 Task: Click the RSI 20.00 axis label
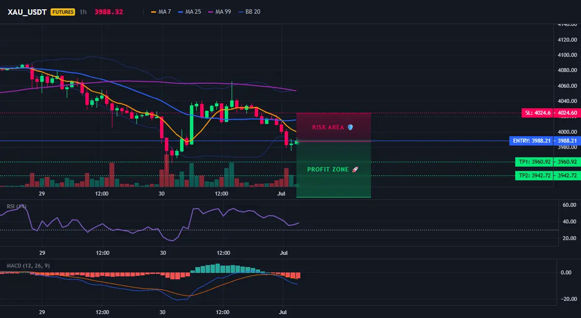569,238
